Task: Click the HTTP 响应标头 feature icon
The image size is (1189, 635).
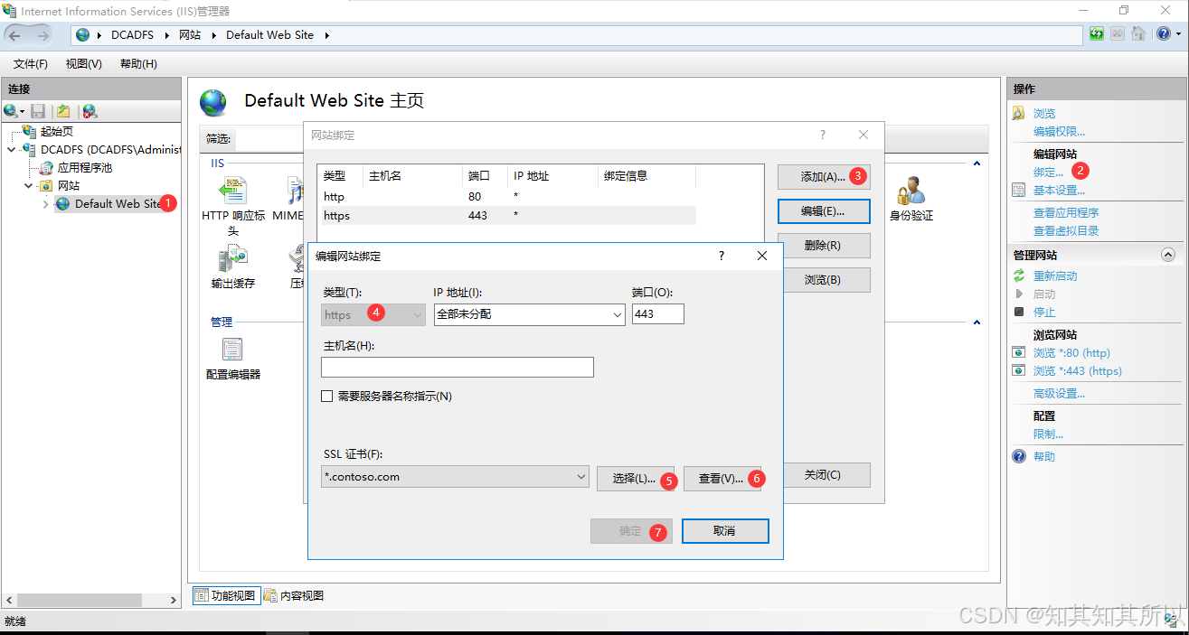Action: (x=232, y=191)
